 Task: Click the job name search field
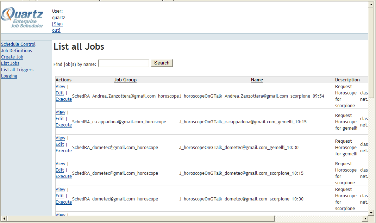click(x=124, y=63)
